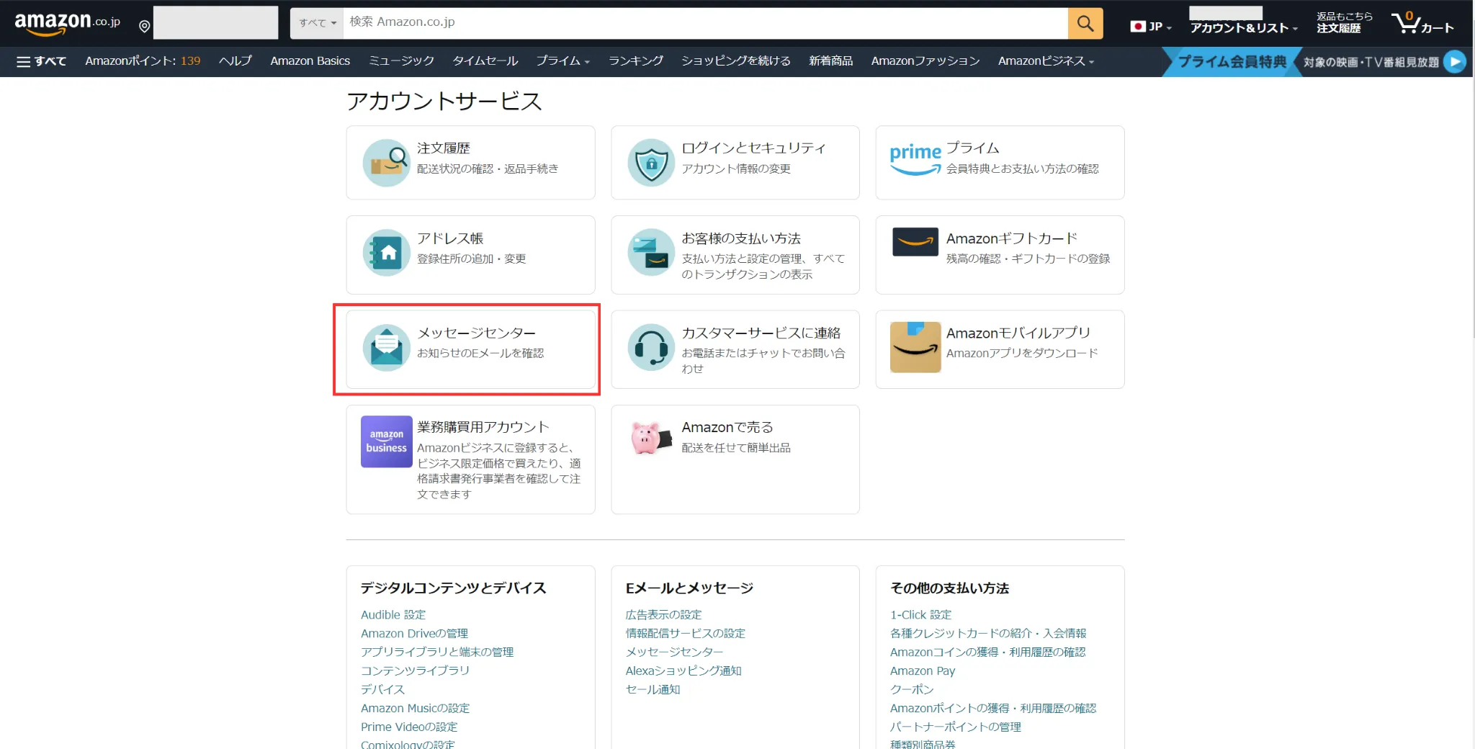Go to ミュージック in the nav bar

click(x=402, y=61)
